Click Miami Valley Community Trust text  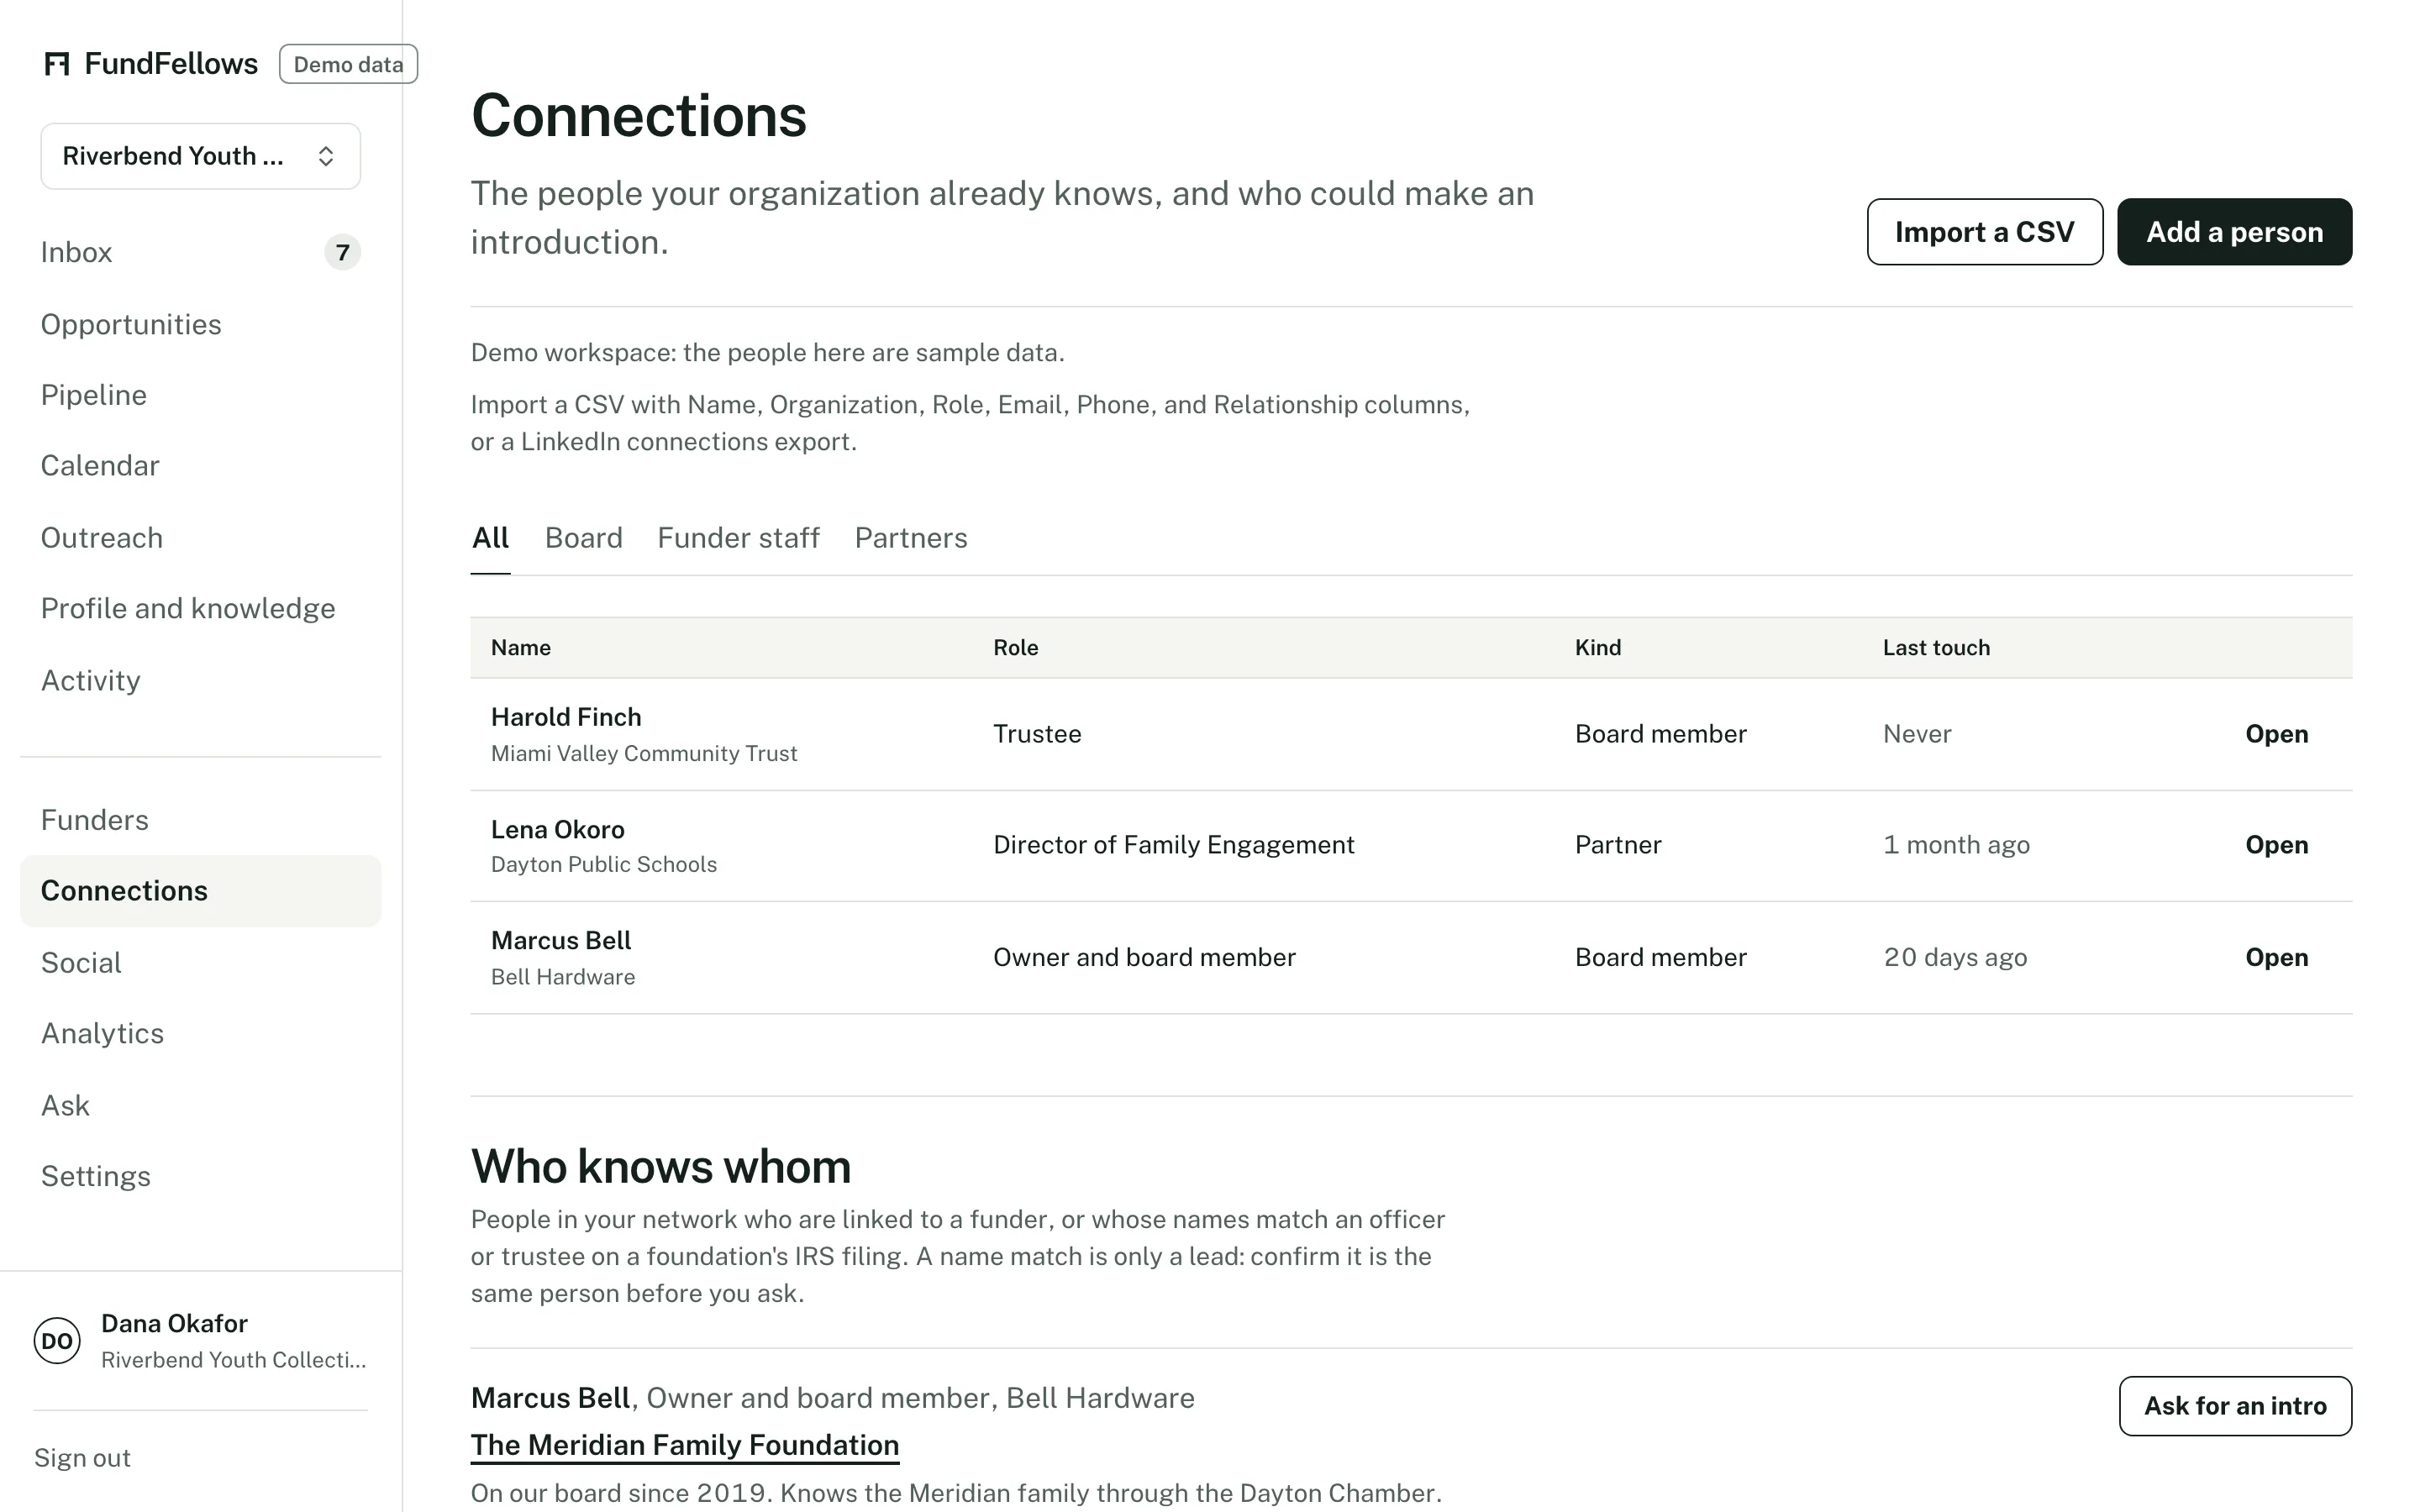(x=644, y=753)
